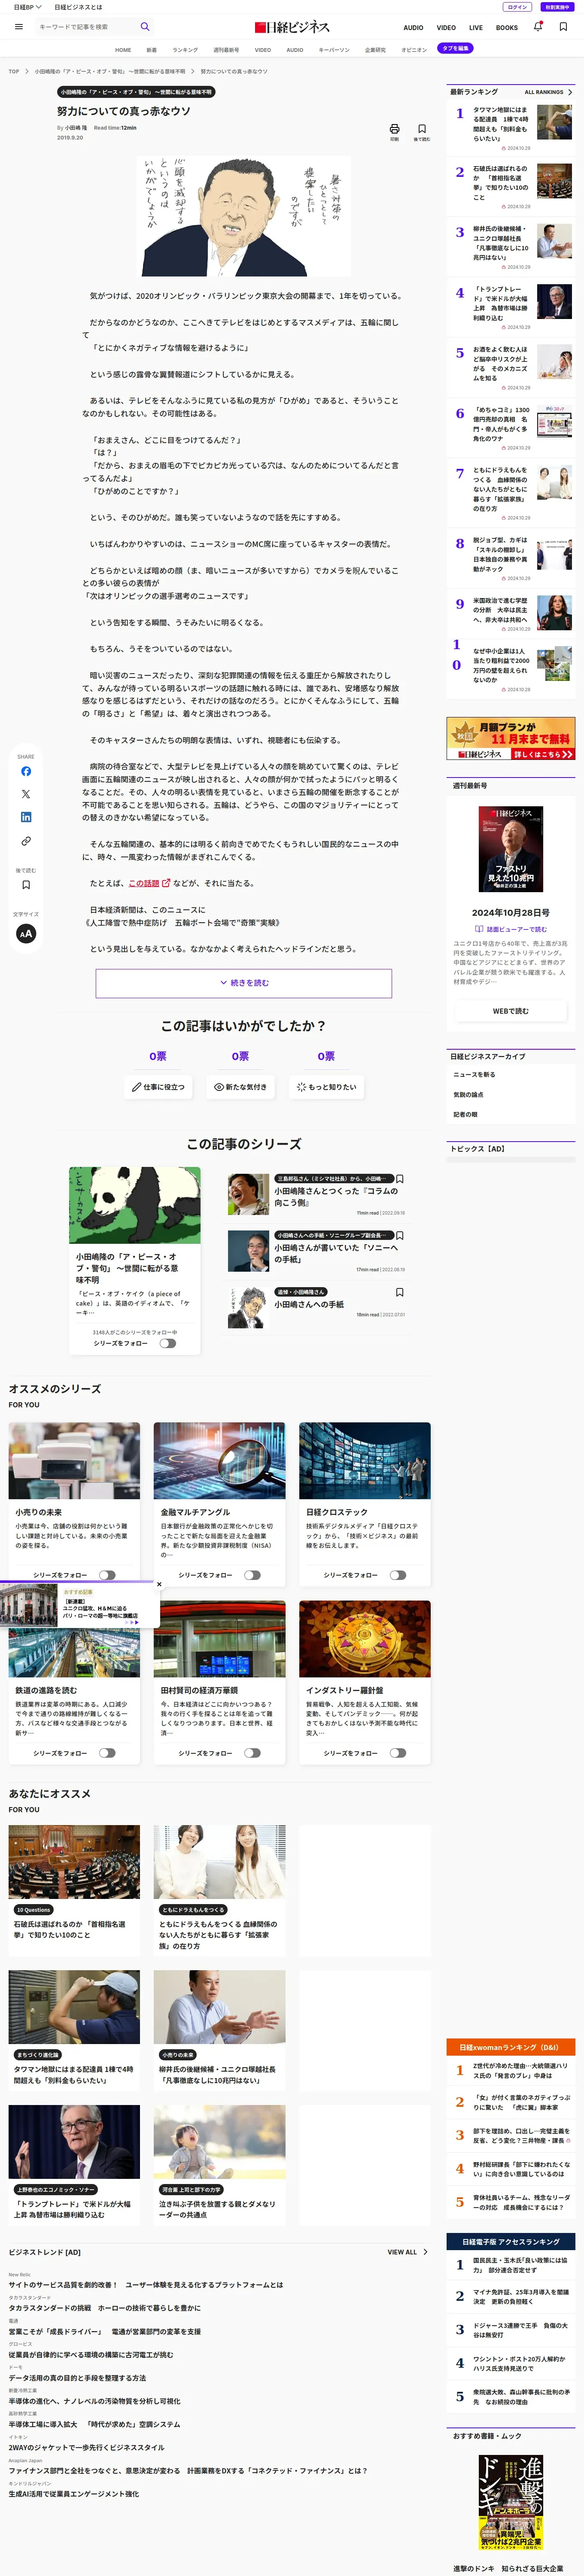Open 日経ビジネスとは link in top bar
Screen dimensions: 584x2576
(78, 7)
